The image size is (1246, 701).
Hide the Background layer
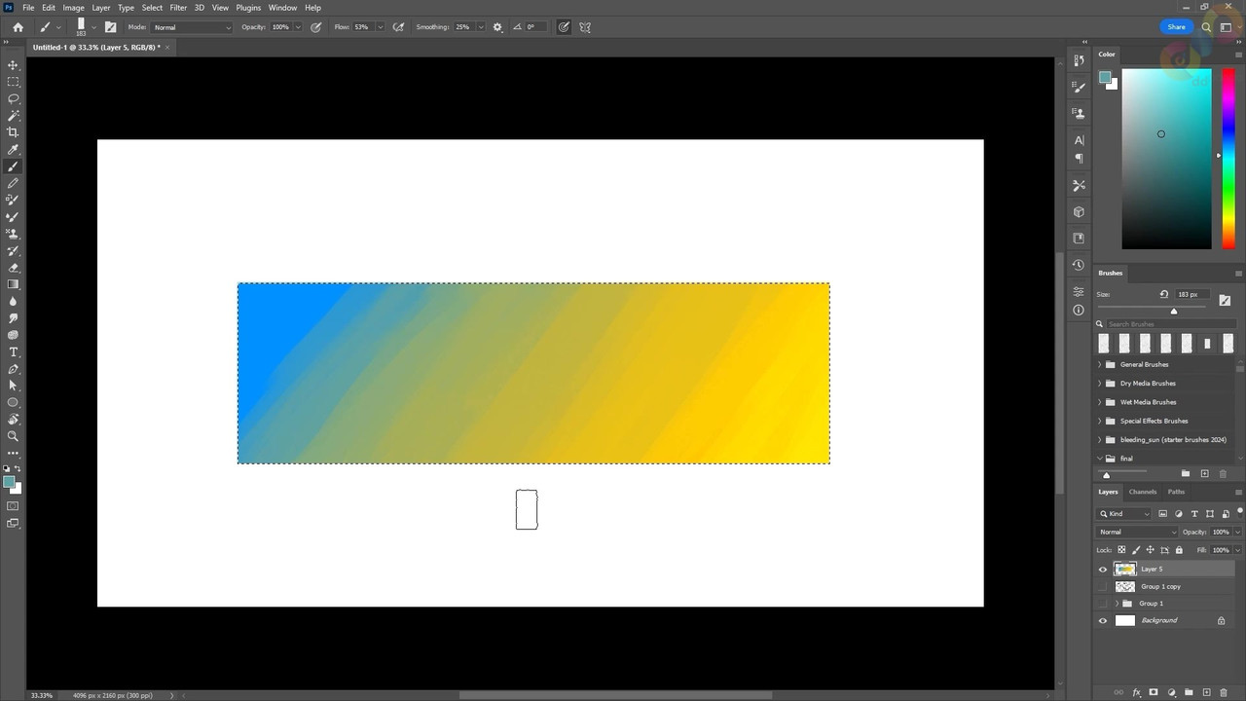(x=1103, y=621)
